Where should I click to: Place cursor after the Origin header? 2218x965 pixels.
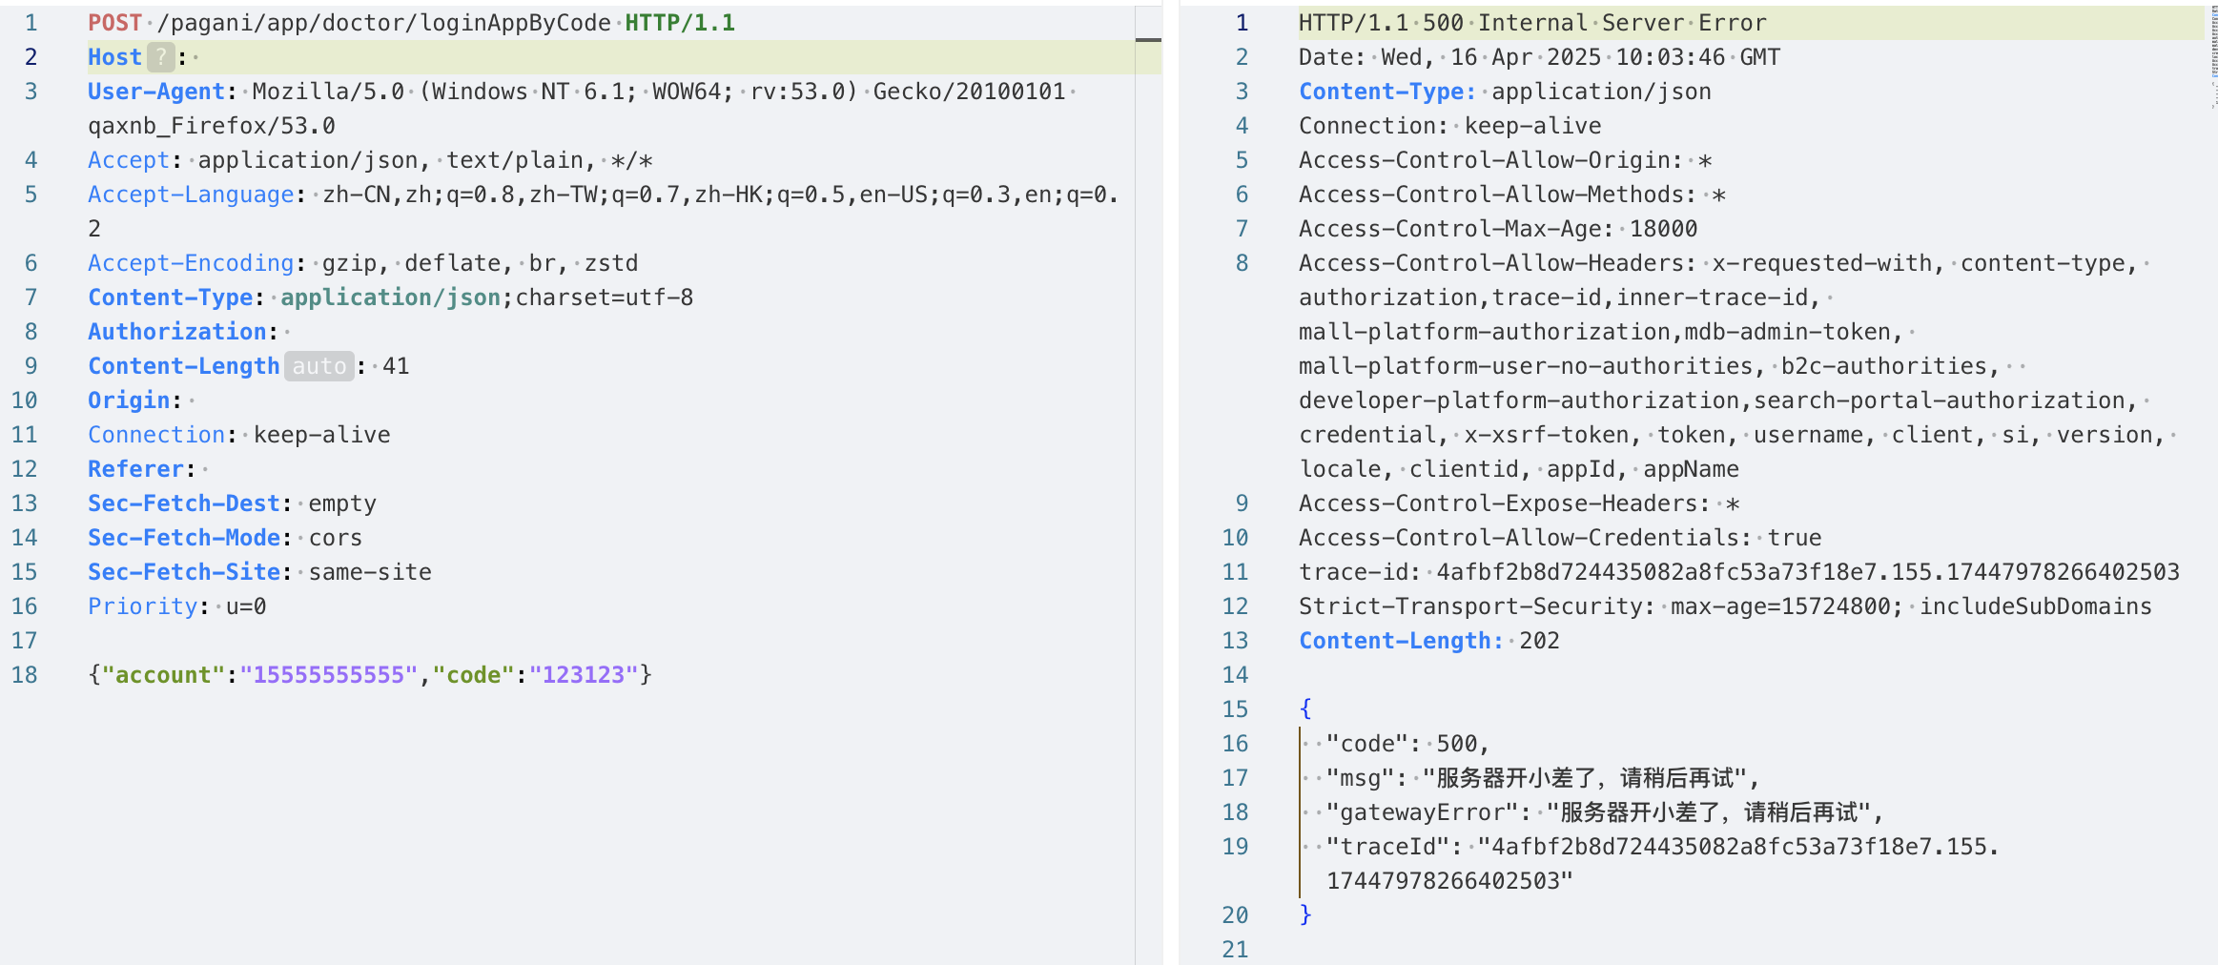[193, 400]
